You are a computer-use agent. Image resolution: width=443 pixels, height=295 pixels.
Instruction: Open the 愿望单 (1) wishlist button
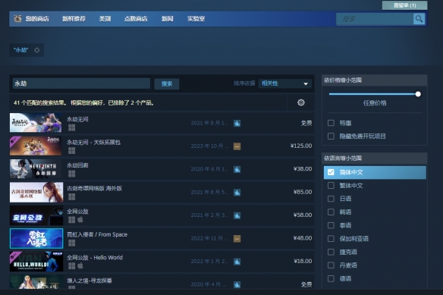click(x=404, y=5)
